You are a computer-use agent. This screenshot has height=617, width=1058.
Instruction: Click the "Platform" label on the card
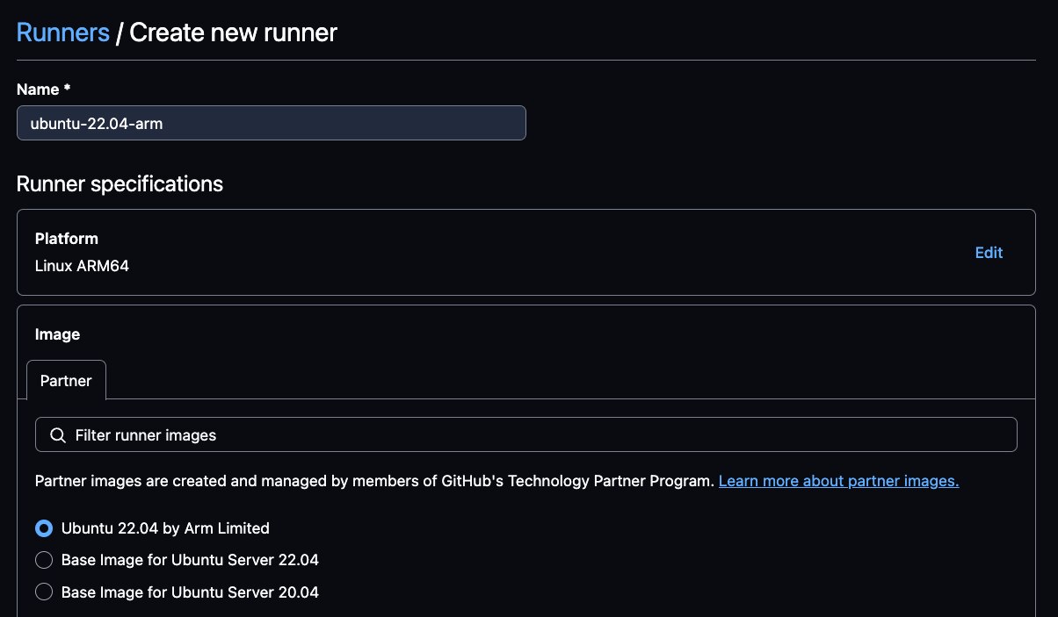pos(66,239)
